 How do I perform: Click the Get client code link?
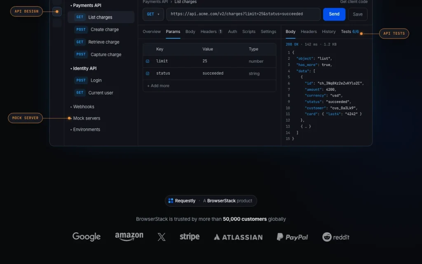(354, 2)
